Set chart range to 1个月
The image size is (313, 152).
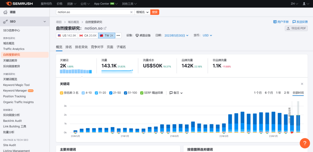coord(258,92)
